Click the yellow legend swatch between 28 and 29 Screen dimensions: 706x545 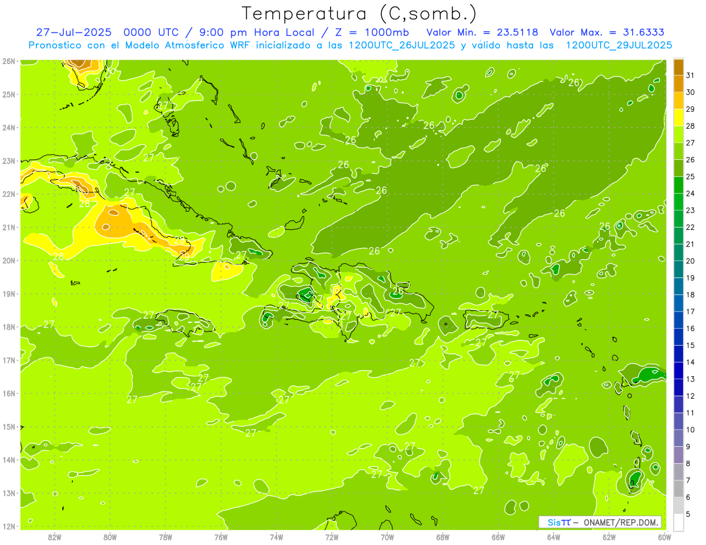point(678,118)
